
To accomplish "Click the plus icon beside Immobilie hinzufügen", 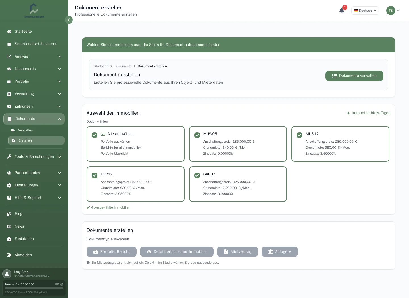I will point(349,113).
